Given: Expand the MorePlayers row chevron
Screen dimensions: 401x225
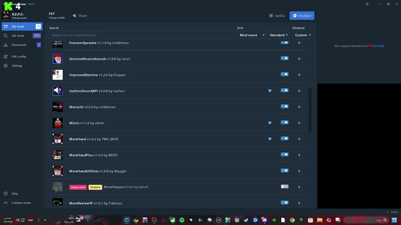Looking at the screenshot, I should [299, 187].
